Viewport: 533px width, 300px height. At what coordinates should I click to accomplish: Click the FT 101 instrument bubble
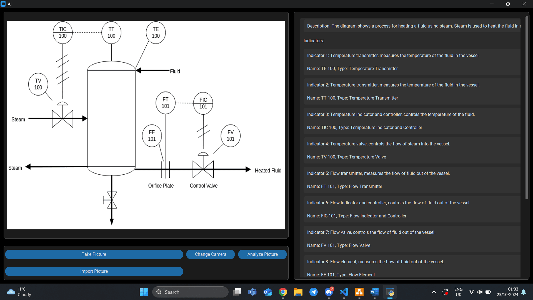click(x=166, y=103)
